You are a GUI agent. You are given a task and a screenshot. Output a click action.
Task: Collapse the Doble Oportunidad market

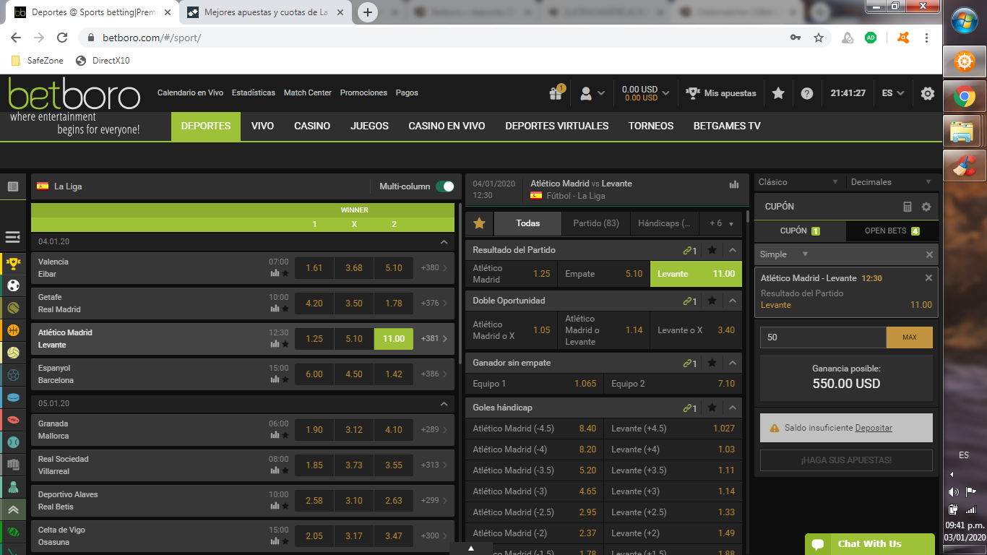(x=733, y=301)
